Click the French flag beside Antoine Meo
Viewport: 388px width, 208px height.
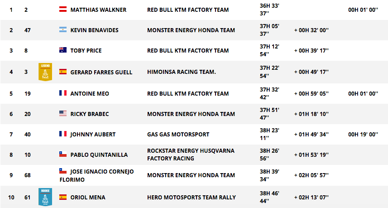[x=63, y=93]
